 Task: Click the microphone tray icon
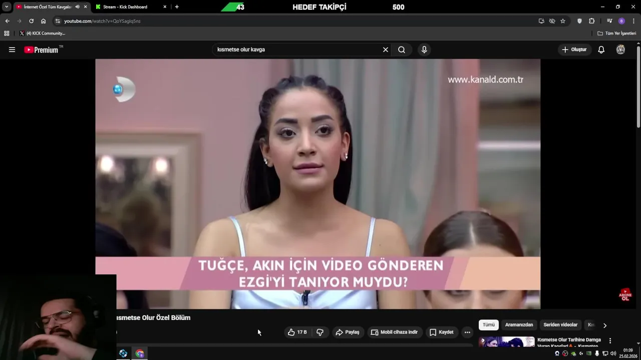click(x=597, y=353)
